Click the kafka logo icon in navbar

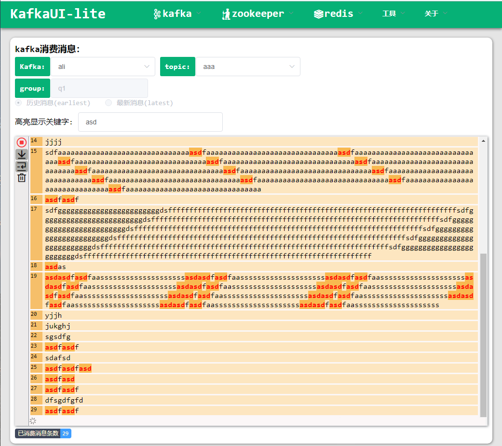click(x=157, y=14)
